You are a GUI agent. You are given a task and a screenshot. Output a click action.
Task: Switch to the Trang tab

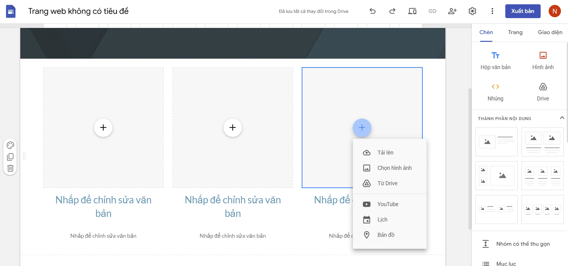coord(515,33)
